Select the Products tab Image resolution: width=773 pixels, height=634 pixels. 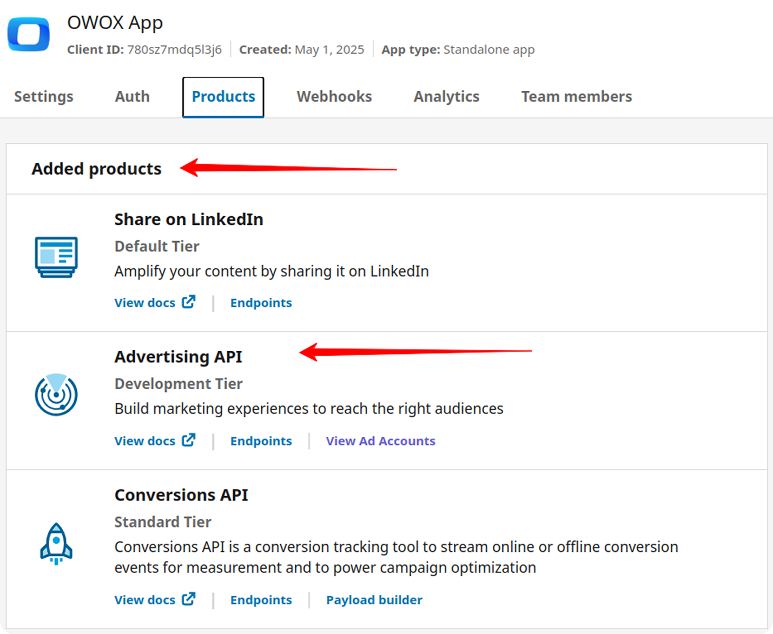[223, 96]
